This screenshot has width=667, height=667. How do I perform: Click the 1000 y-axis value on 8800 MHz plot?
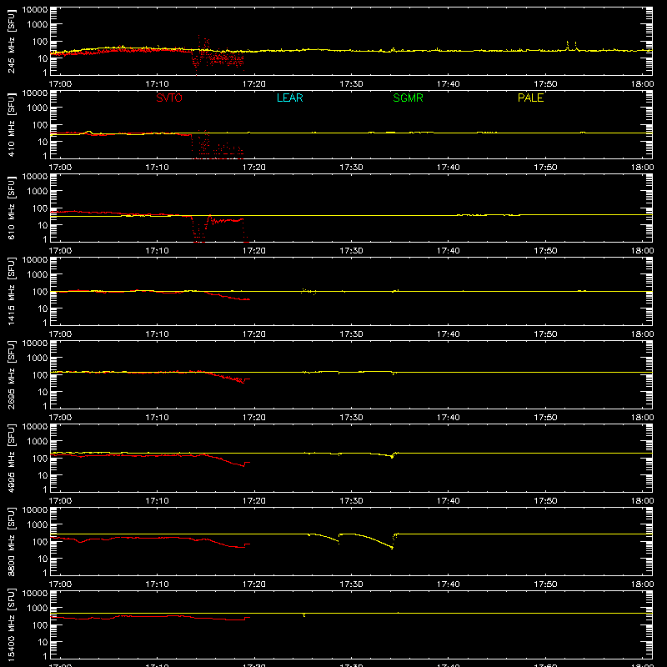37,524
